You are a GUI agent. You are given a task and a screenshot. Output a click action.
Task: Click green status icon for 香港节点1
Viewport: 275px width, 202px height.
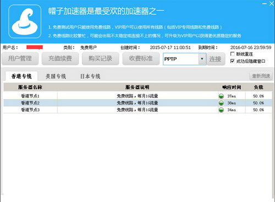point(221,96)
